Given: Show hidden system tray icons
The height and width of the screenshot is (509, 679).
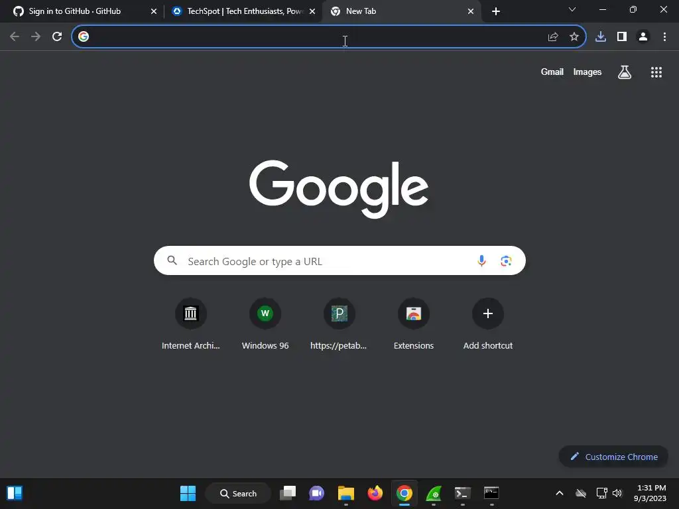Looking at the screenshot, I should pos(560,493).
